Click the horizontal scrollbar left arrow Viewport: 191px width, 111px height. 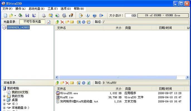(57, 77)
